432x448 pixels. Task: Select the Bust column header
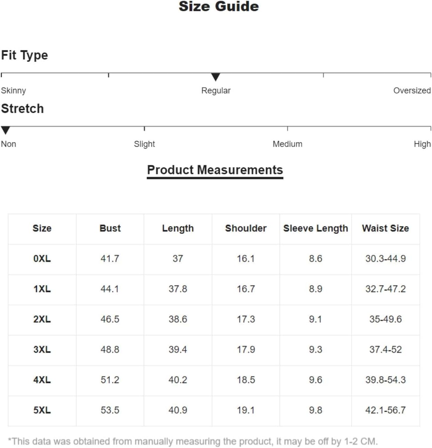point(110,228)
